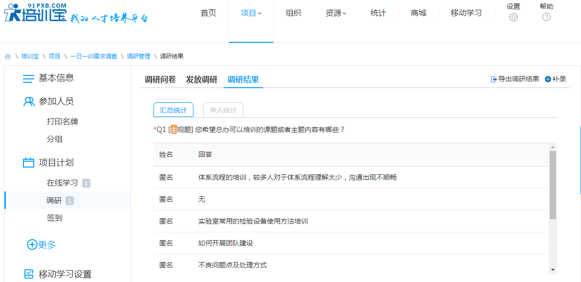Click the home icon in breadcrumb

point(8,56)
